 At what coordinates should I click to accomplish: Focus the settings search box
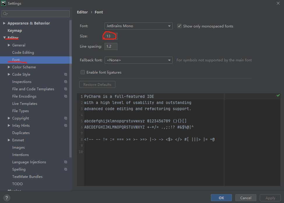[36, 14]
